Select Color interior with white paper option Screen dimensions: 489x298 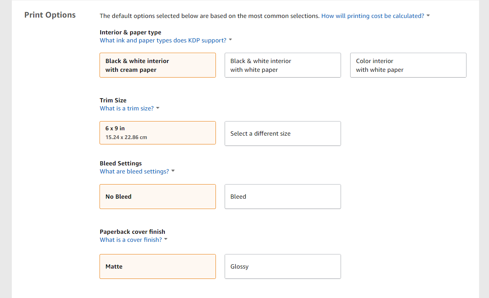[408, 65]
